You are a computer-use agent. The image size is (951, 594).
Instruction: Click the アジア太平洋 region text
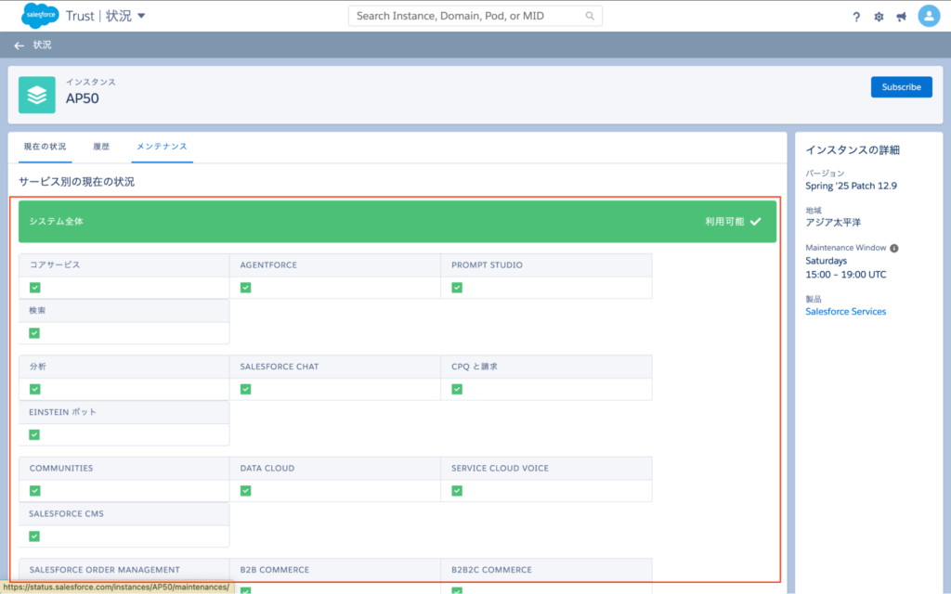click(833, 223)
